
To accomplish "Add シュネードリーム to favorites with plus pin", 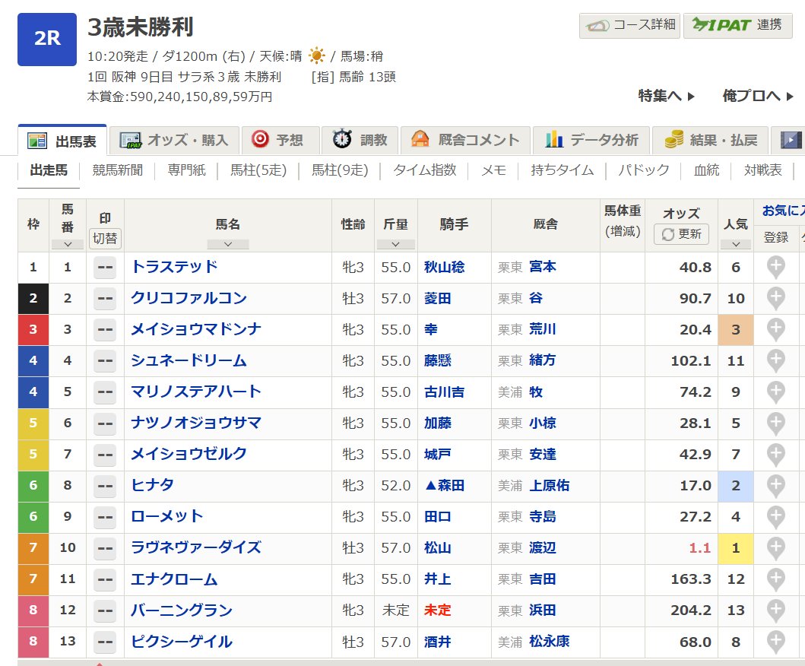I will 775,361.
